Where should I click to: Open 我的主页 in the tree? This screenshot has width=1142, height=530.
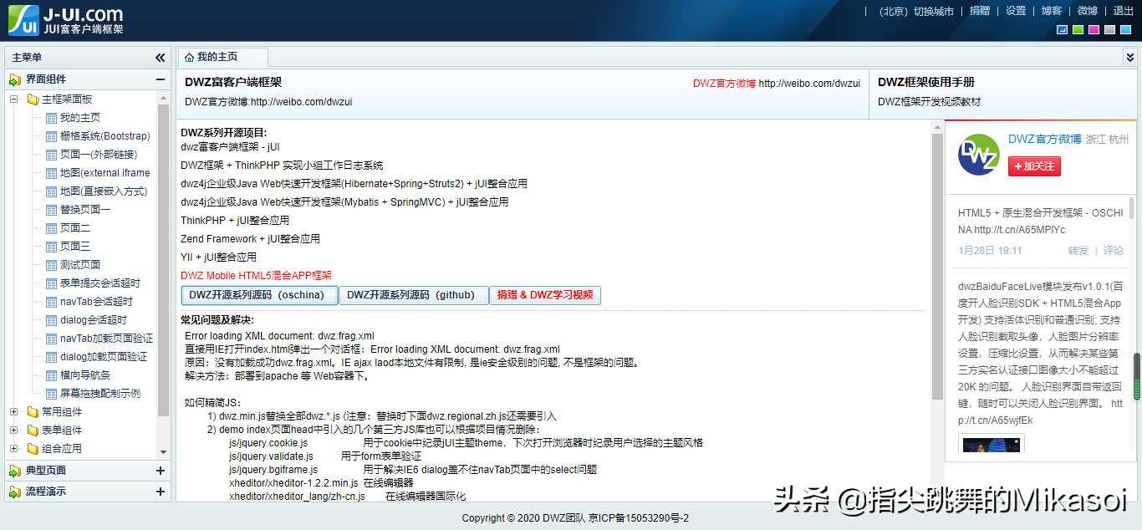[80, 118]
